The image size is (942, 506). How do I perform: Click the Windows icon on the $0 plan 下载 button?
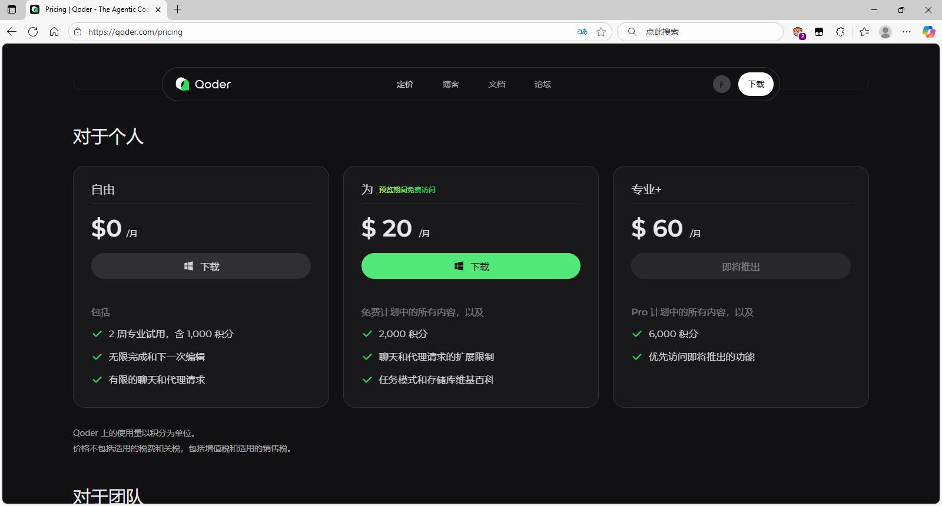tap(188, 266)
